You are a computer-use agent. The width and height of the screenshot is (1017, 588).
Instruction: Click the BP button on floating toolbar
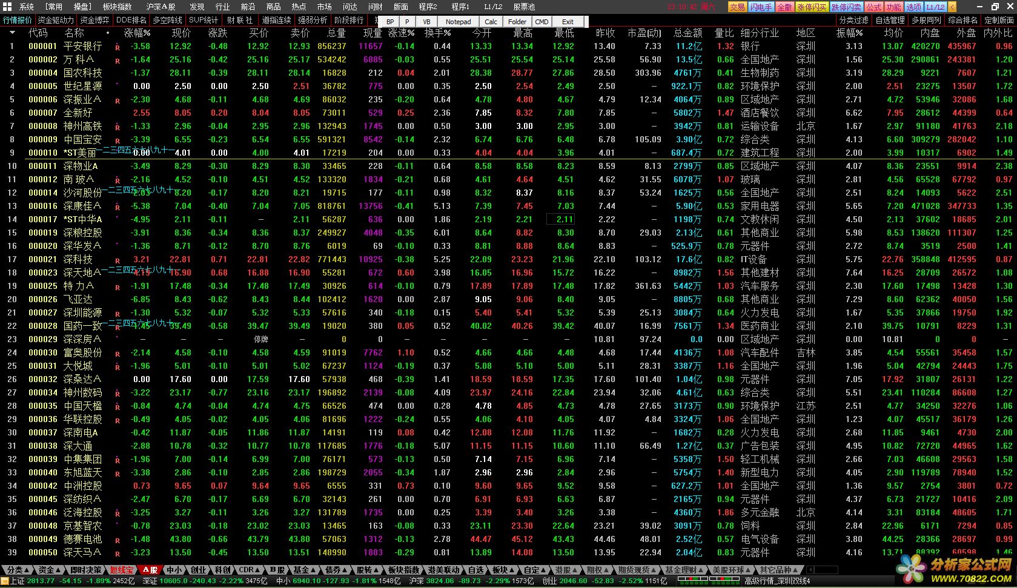pos(390,22)
